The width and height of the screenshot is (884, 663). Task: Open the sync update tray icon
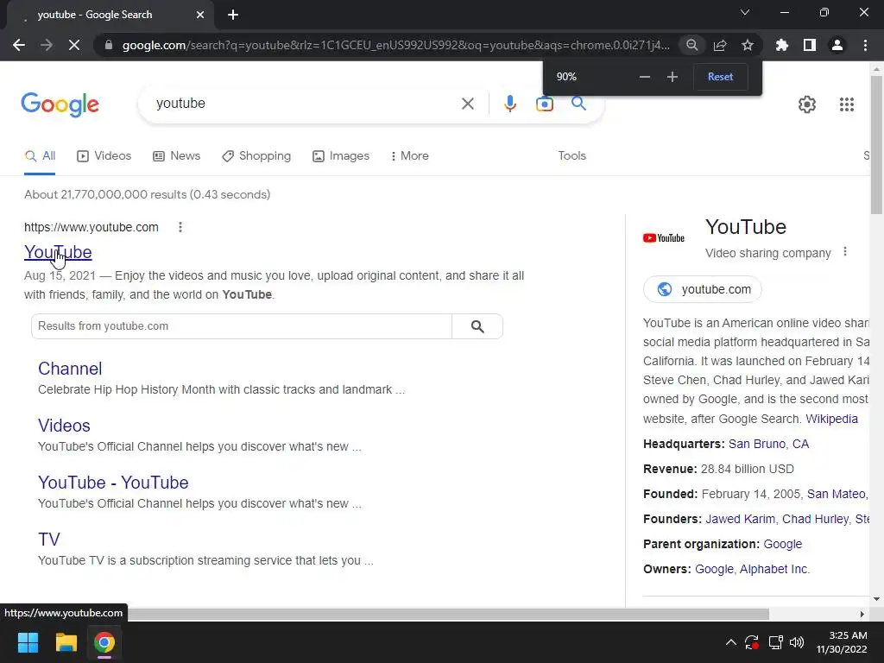click(752, 642)
